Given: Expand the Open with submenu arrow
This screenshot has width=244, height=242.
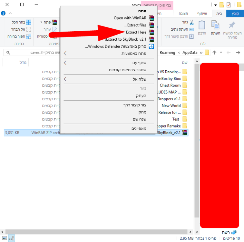Looking at the screenshot, I should 65,54.
